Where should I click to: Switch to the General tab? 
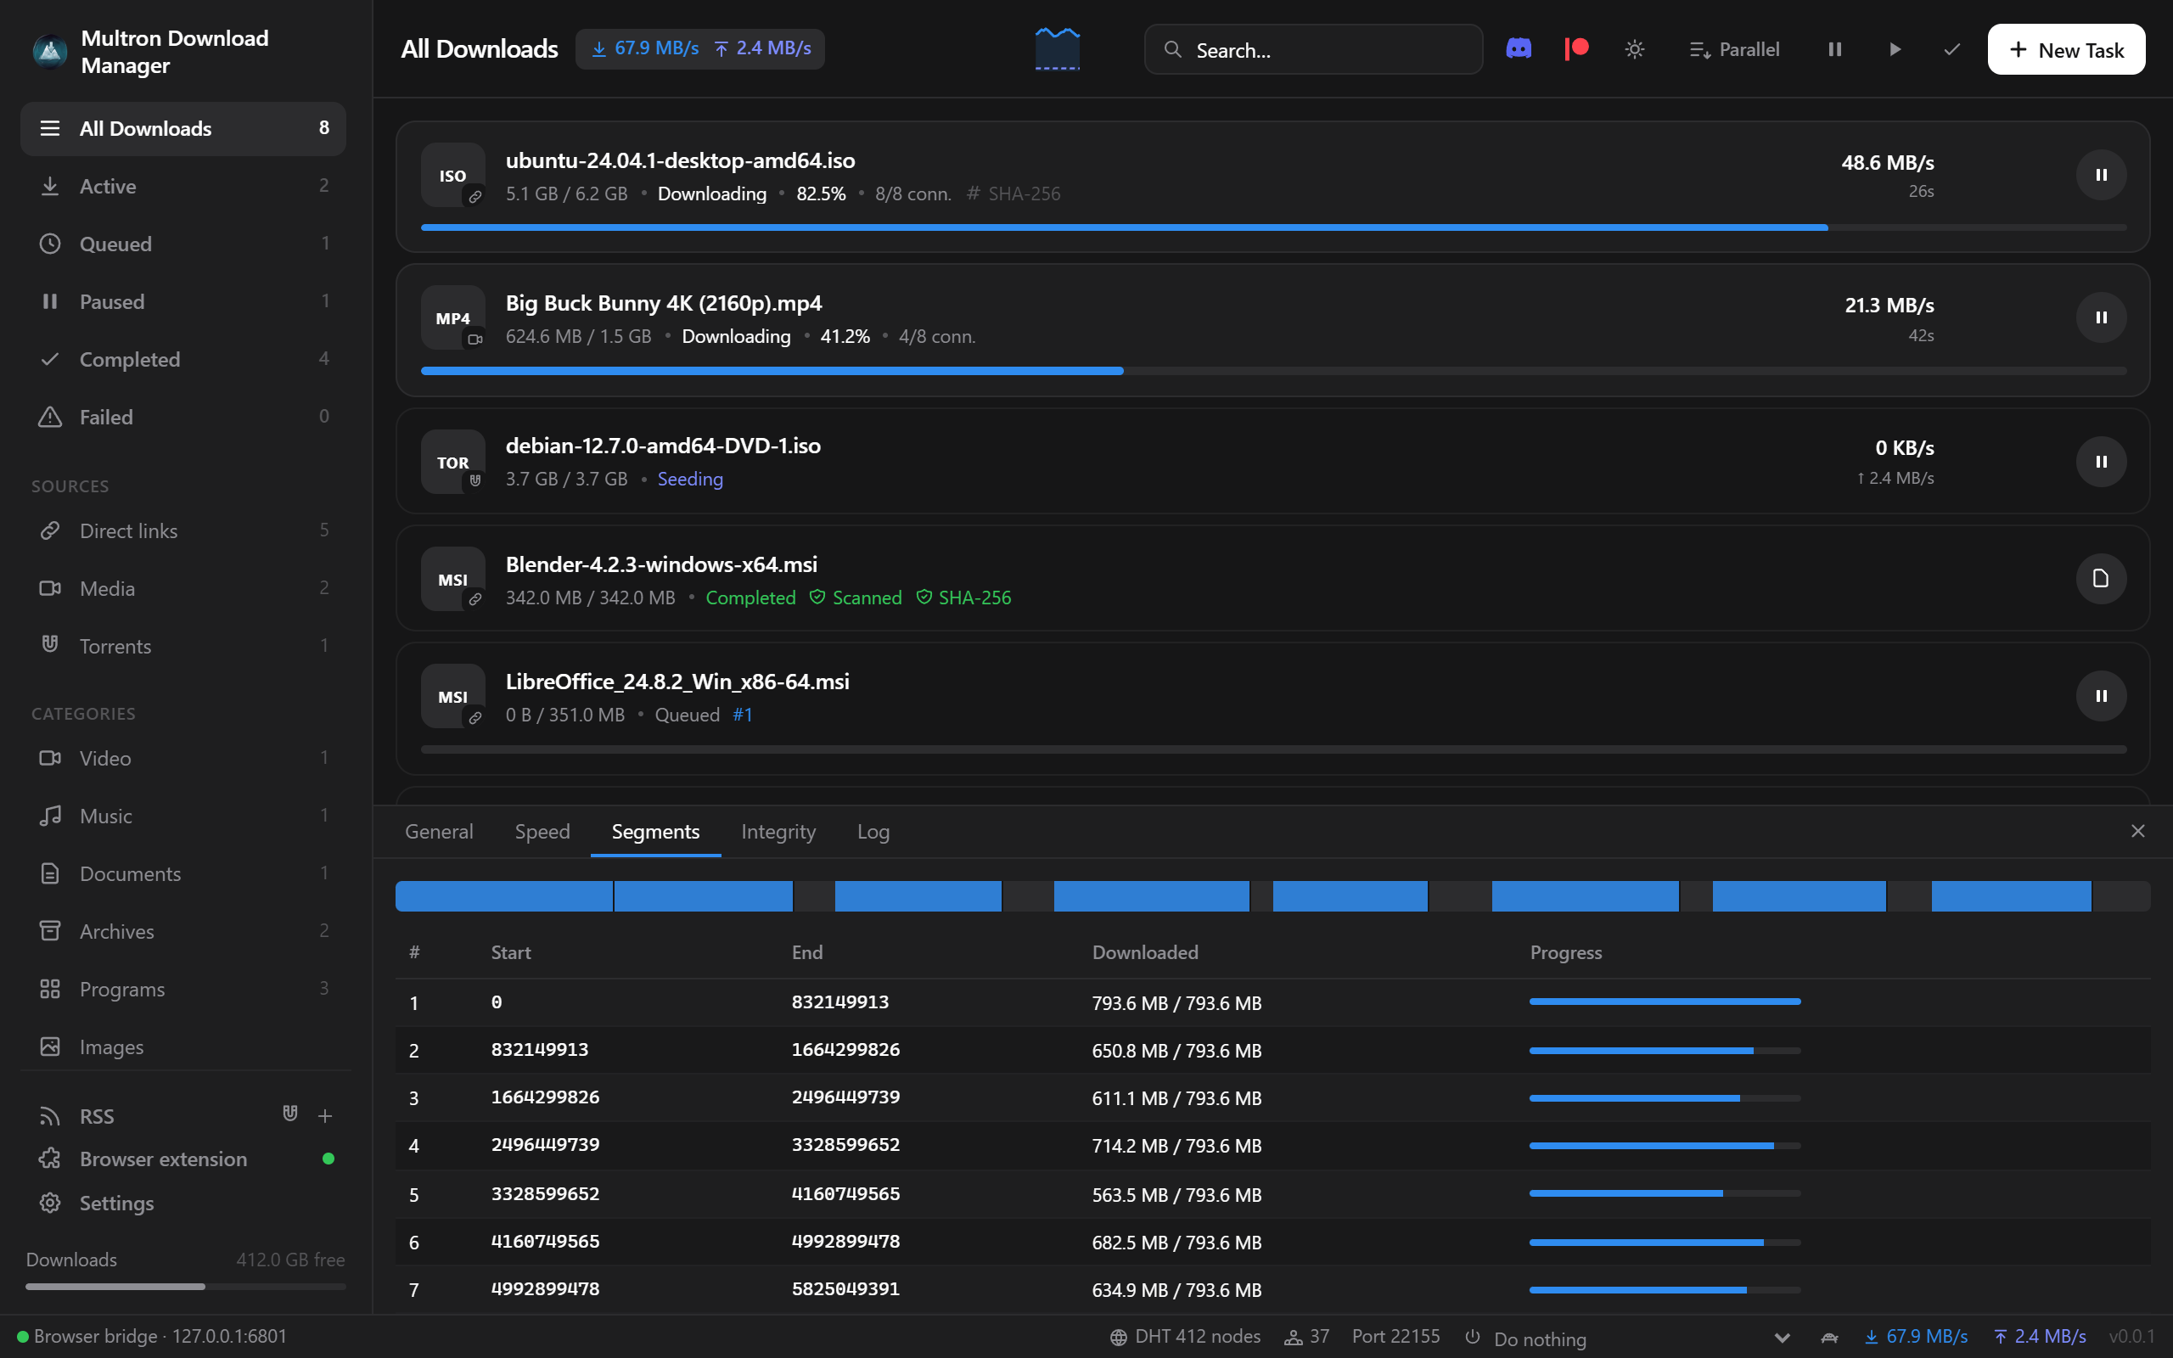tap(438, 832)
